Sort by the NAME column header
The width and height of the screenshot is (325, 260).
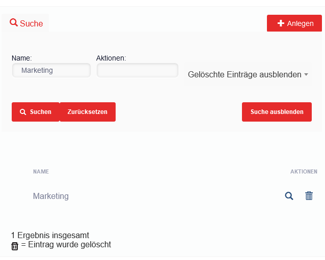coord(41,171)
